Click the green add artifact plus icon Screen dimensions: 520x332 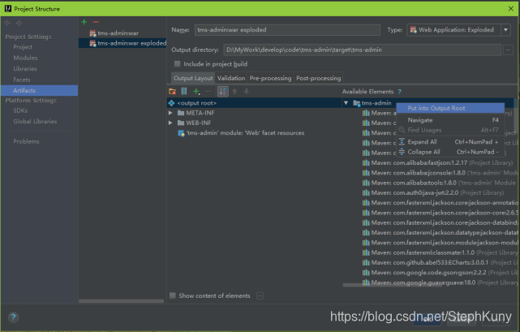point(84,22)
